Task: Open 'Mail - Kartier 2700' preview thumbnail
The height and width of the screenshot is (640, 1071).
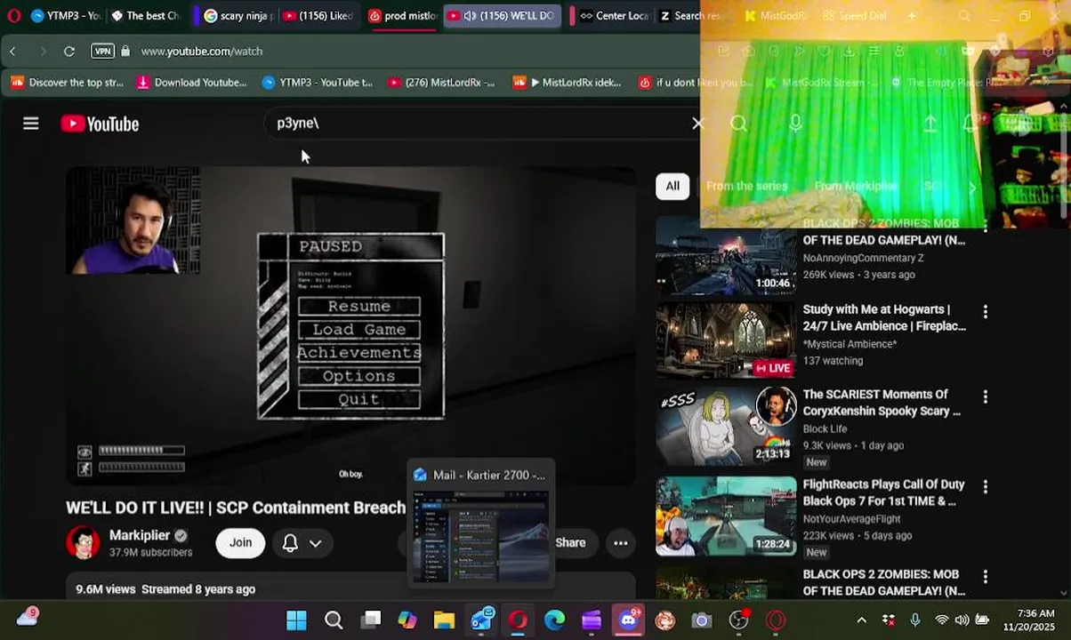Action: [481, 524]
